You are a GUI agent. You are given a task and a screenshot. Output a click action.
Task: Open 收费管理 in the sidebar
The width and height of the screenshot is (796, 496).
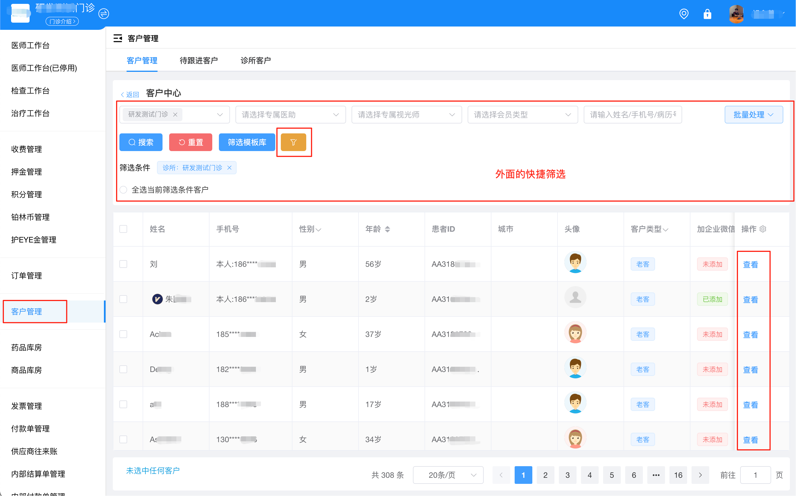pyautogui.click(x=26, y=149)
